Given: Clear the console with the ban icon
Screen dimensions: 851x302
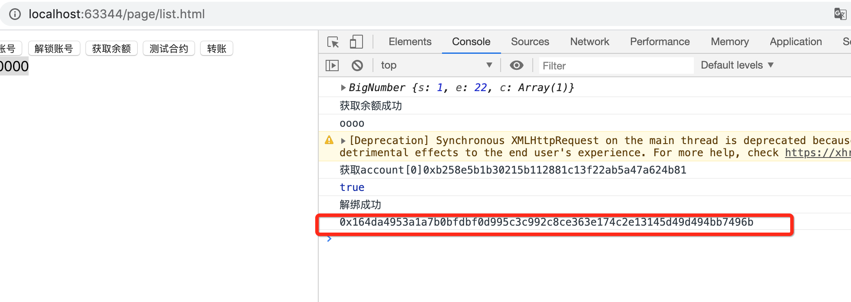Looking at the screenshot, I should (357, 66).
